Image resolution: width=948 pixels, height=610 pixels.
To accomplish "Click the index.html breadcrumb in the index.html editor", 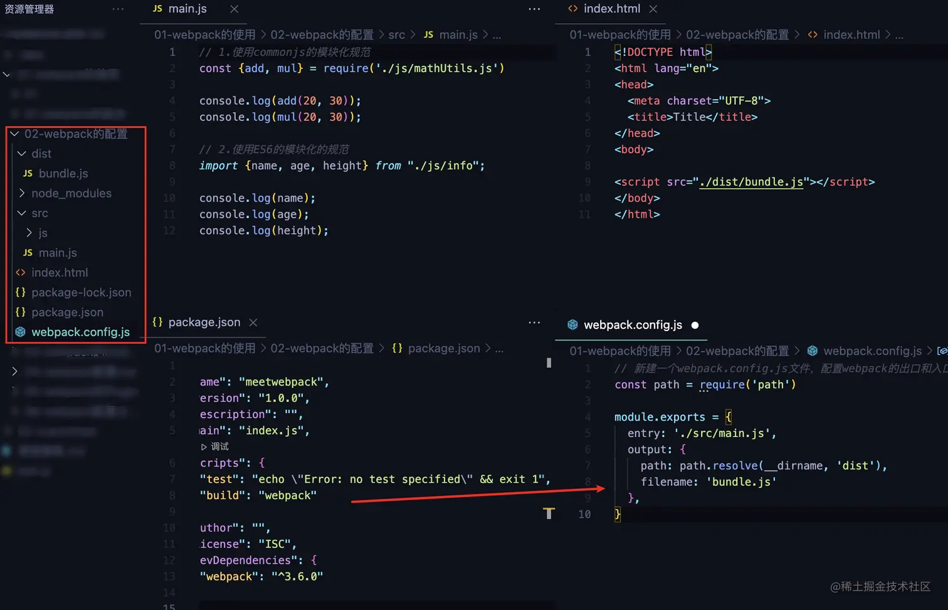I will tap(844, 34).
